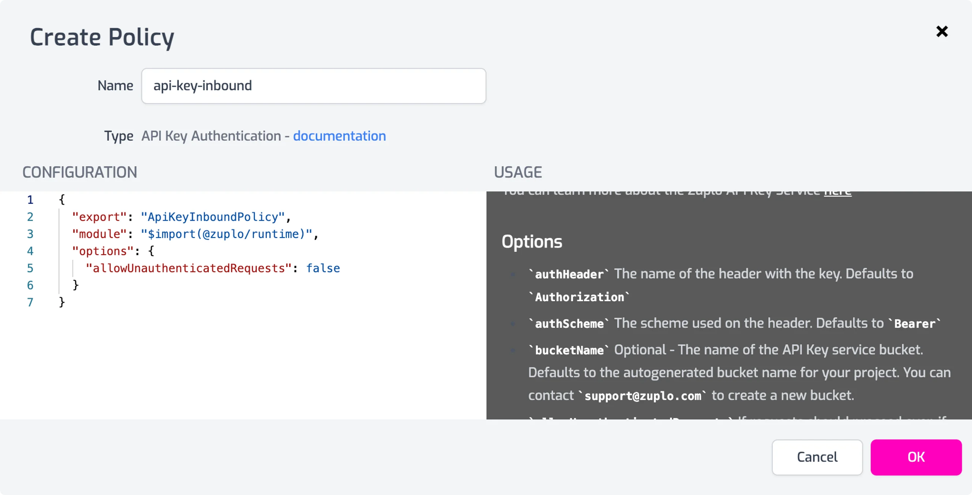Click the USAGE section label
Image resolution: width=972 pixels, height=495 pixels.
518,172
